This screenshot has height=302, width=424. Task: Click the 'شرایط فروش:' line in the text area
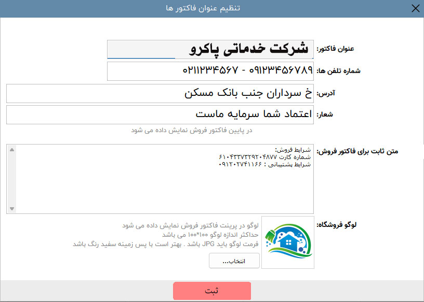(293, 150)
